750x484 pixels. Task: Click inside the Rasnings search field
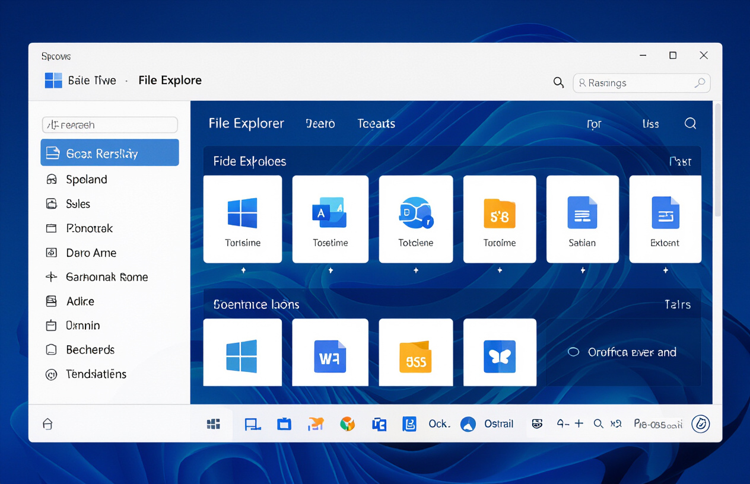point(641,83)
